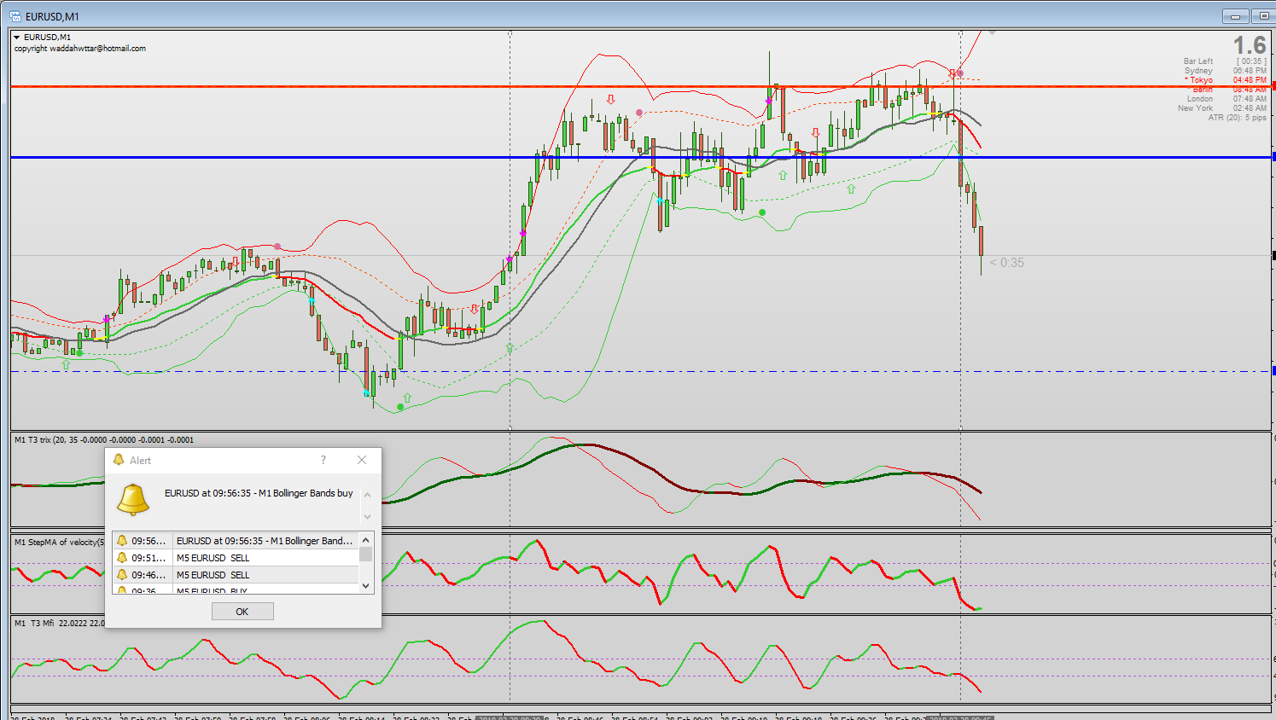This screenshot has width=1276, height=720.
Task: Select the 09:56 Bollinger Bands alert row
Action: coord(236,541)
